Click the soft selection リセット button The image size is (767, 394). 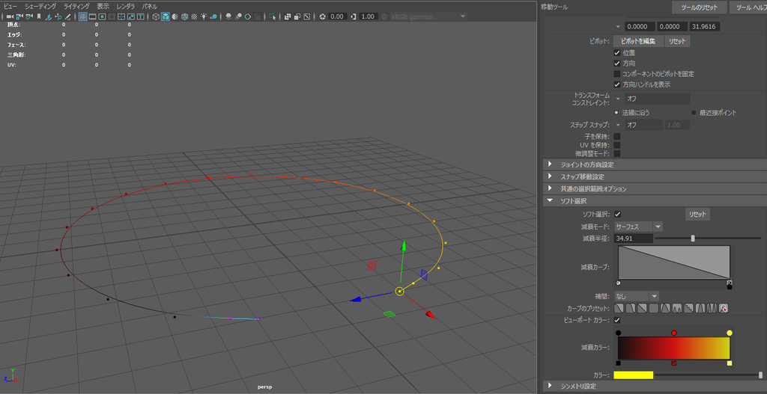pos(697,215)
